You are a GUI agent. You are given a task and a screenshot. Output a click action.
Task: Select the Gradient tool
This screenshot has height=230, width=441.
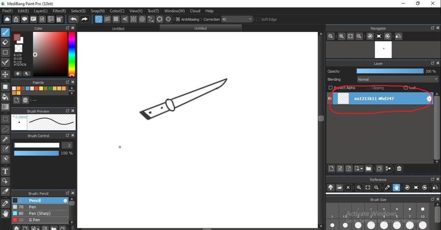tap(5, 107)
